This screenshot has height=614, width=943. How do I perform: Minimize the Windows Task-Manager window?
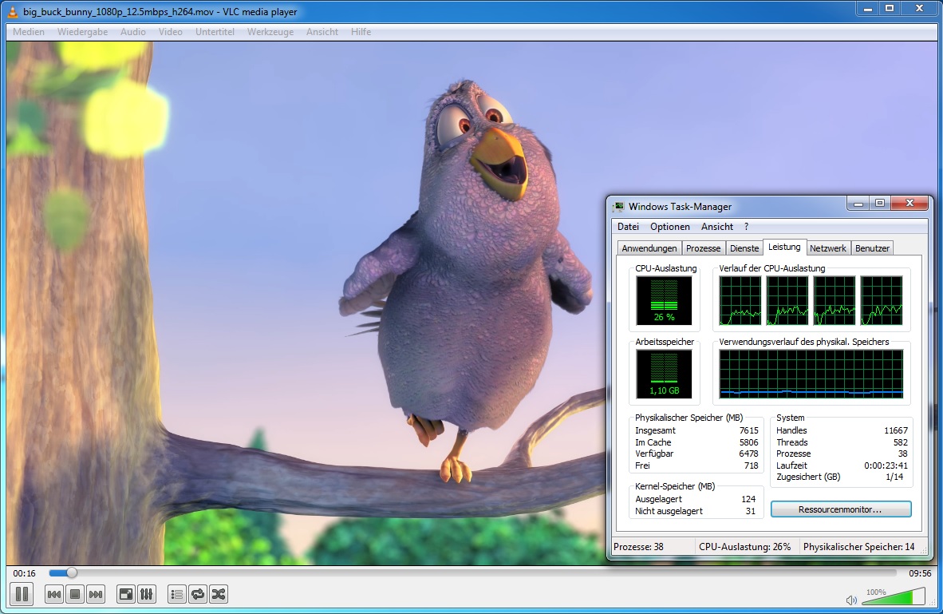point(858,204)
